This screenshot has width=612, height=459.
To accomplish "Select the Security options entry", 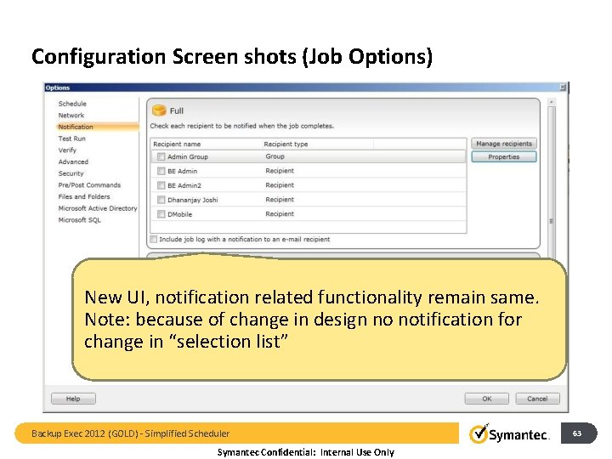I will tap(71, 173).
